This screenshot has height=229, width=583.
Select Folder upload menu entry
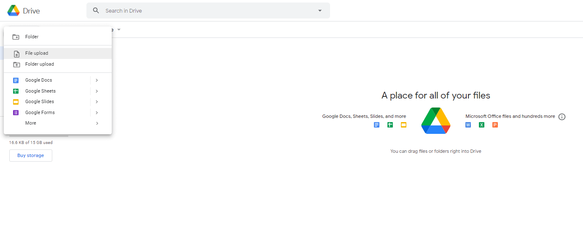click(58, 64)
